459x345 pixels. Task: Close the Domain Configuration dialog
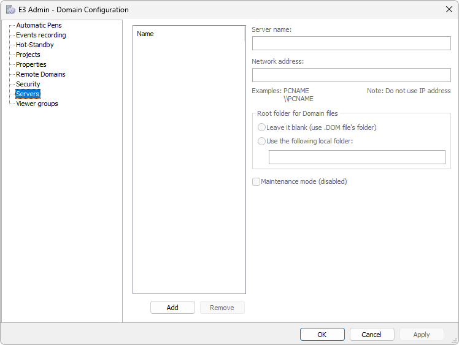447,9
